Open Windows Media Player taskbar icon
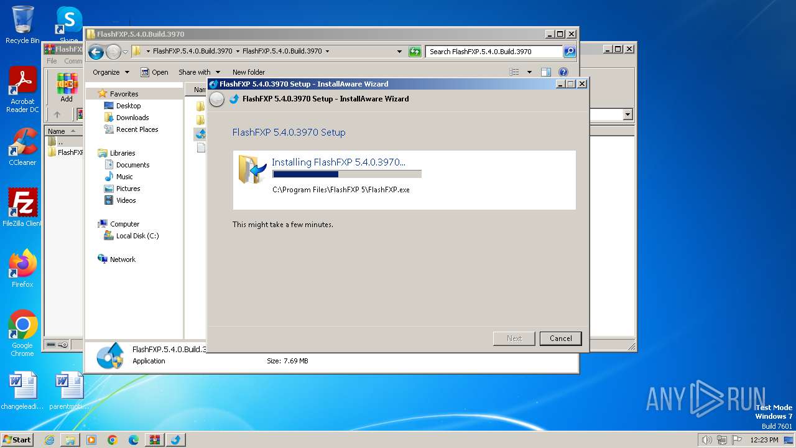 coord(91,440)
